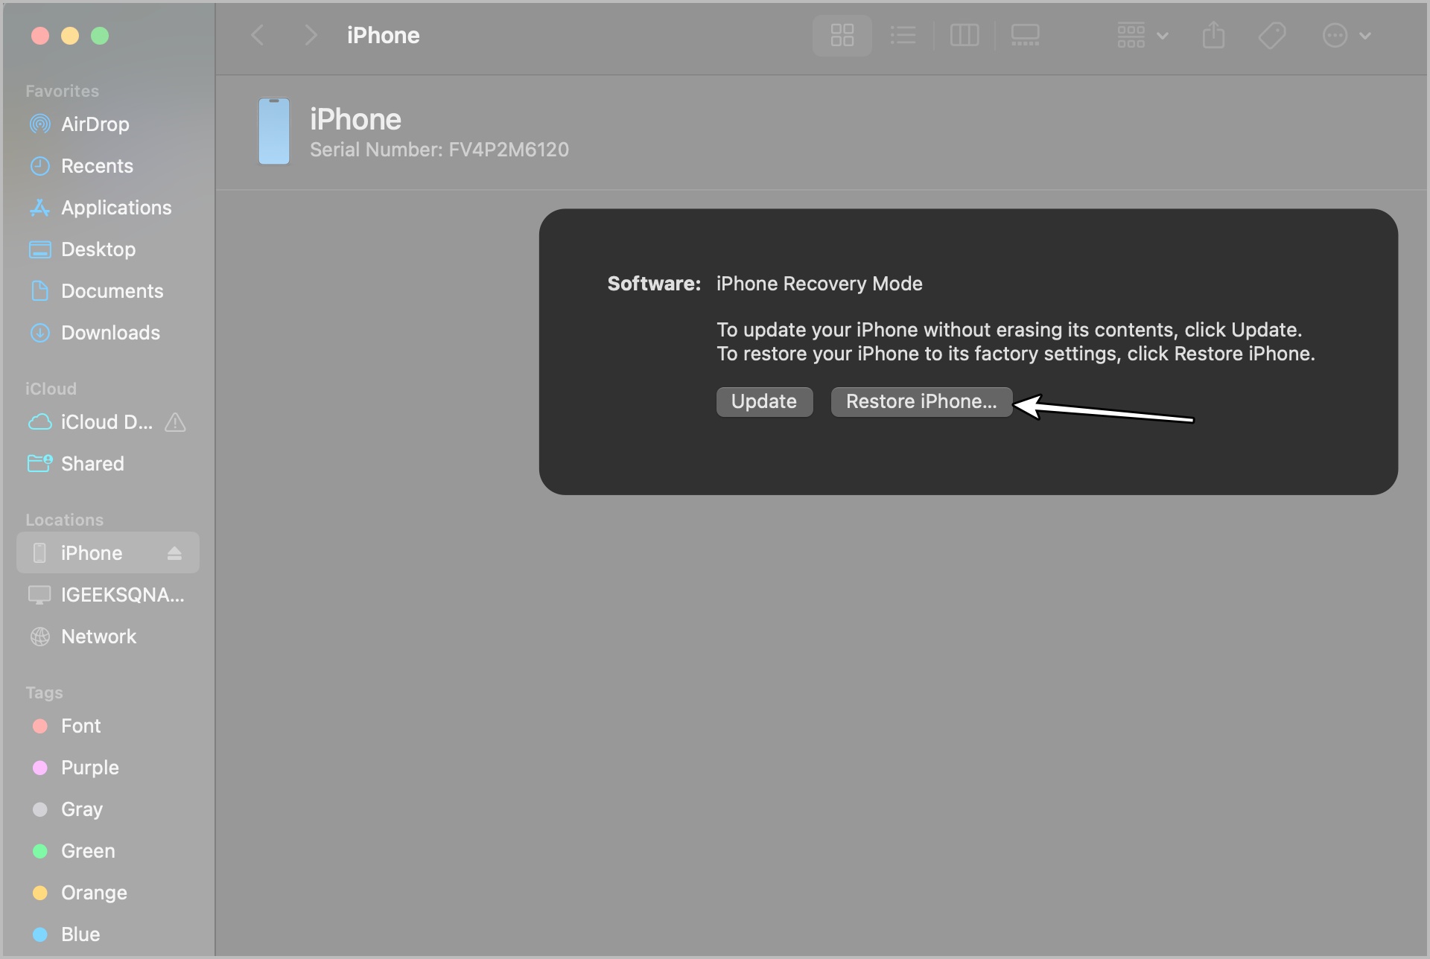Click the Restore iPhone button
1430x959 pixels.
(x=921, y=401)
